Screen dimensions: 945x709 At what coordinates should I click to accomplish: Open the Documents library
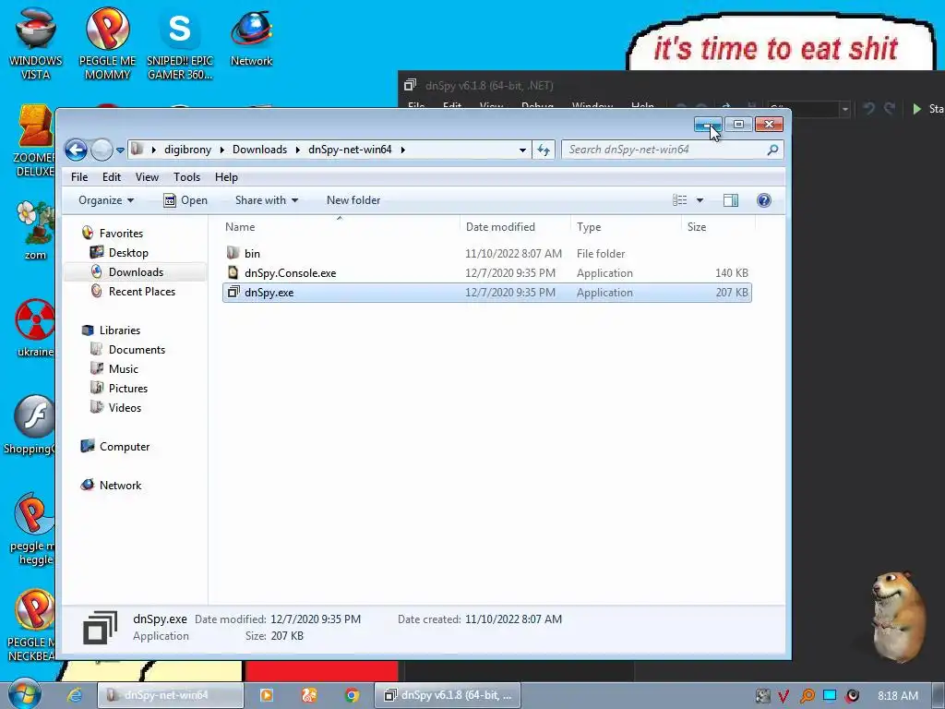(137, 350)
